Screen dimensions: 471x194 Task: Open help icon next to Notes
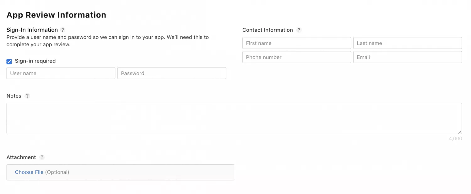[27, 96]
